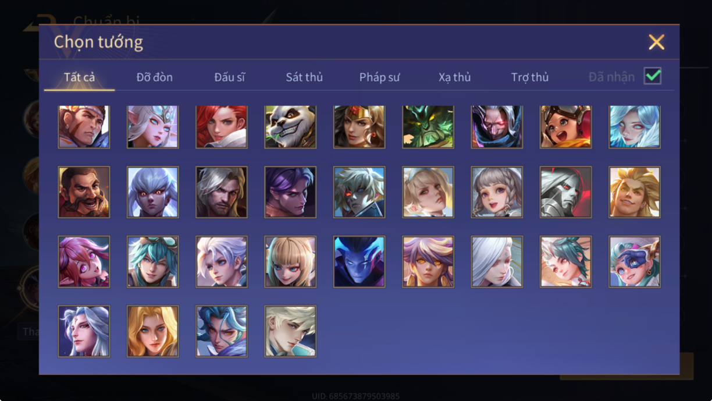Close the Chọn tướng dialog
This screenshot has height=401, width=712.
click(657, 42)
